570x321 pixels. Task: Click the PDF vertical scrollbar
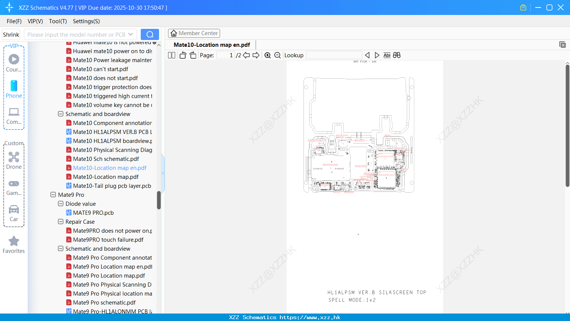[x=567, y=125]
